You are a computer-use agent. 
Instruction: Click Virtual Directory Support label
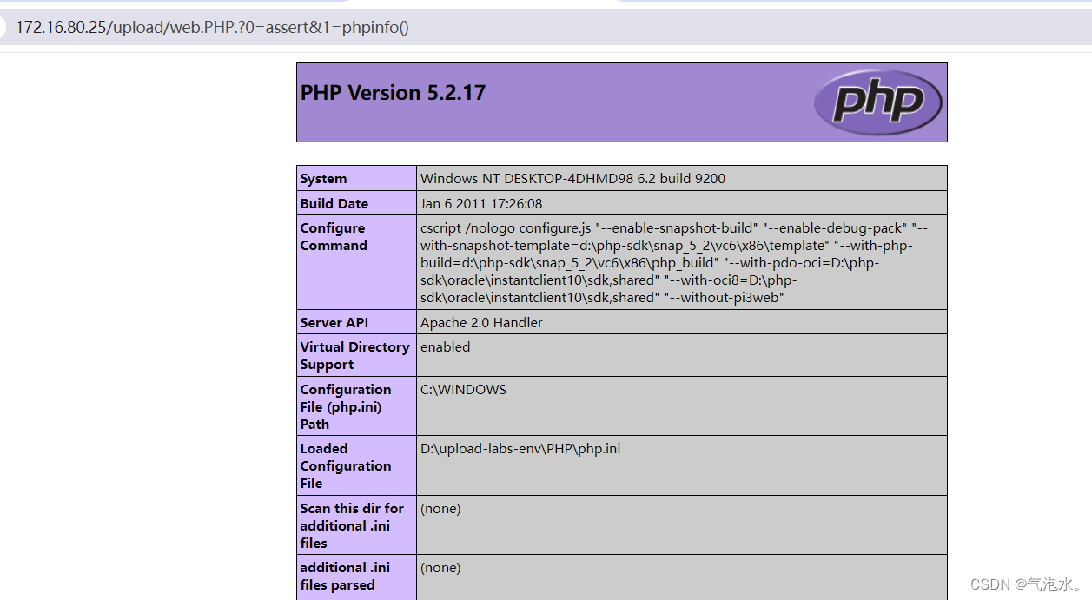coord(354,356)
